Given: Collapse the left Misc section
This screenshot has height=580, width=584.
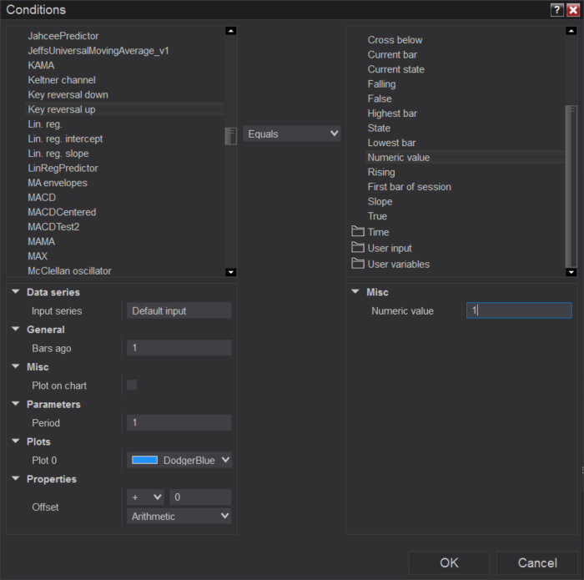Looking at the screenshot, I should pos(16,366).
